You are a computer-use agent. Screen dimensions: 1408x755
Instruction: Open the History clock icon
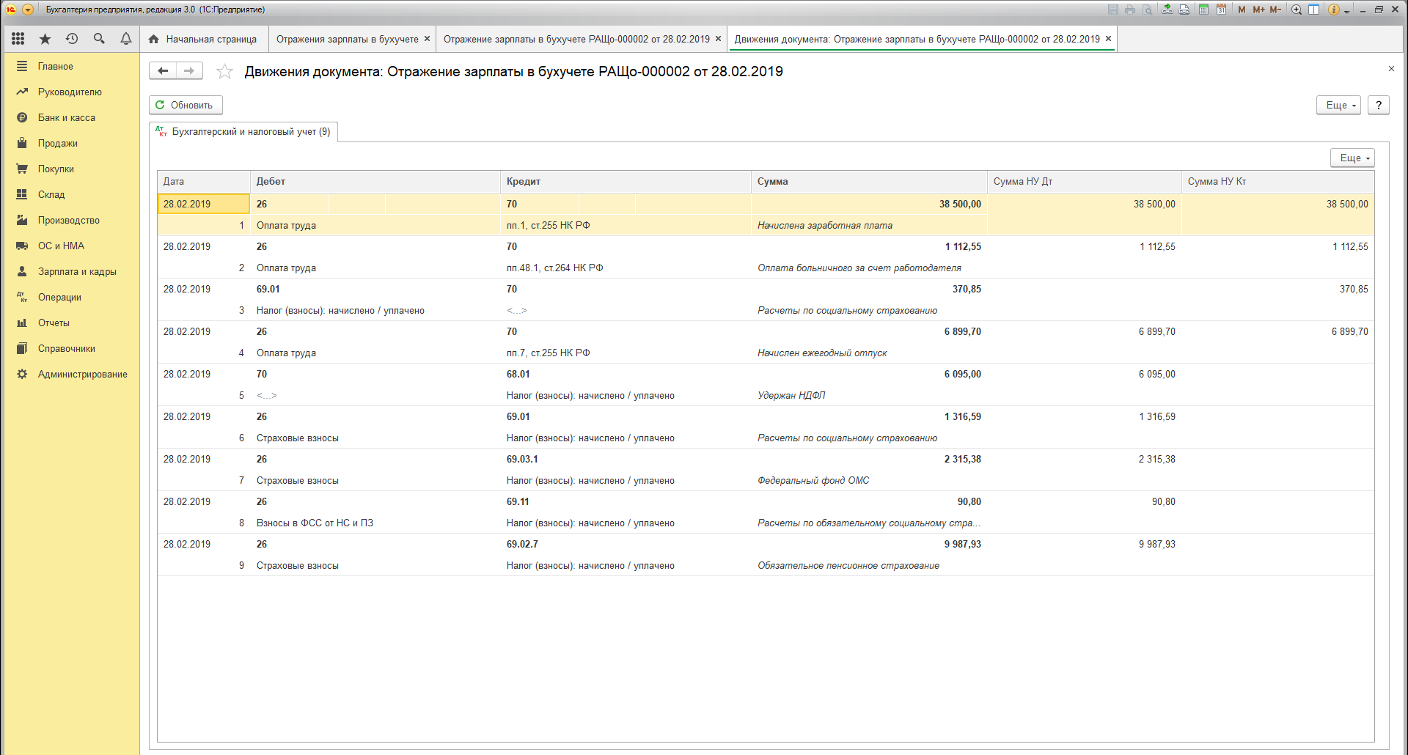click(x=72, y=39)
